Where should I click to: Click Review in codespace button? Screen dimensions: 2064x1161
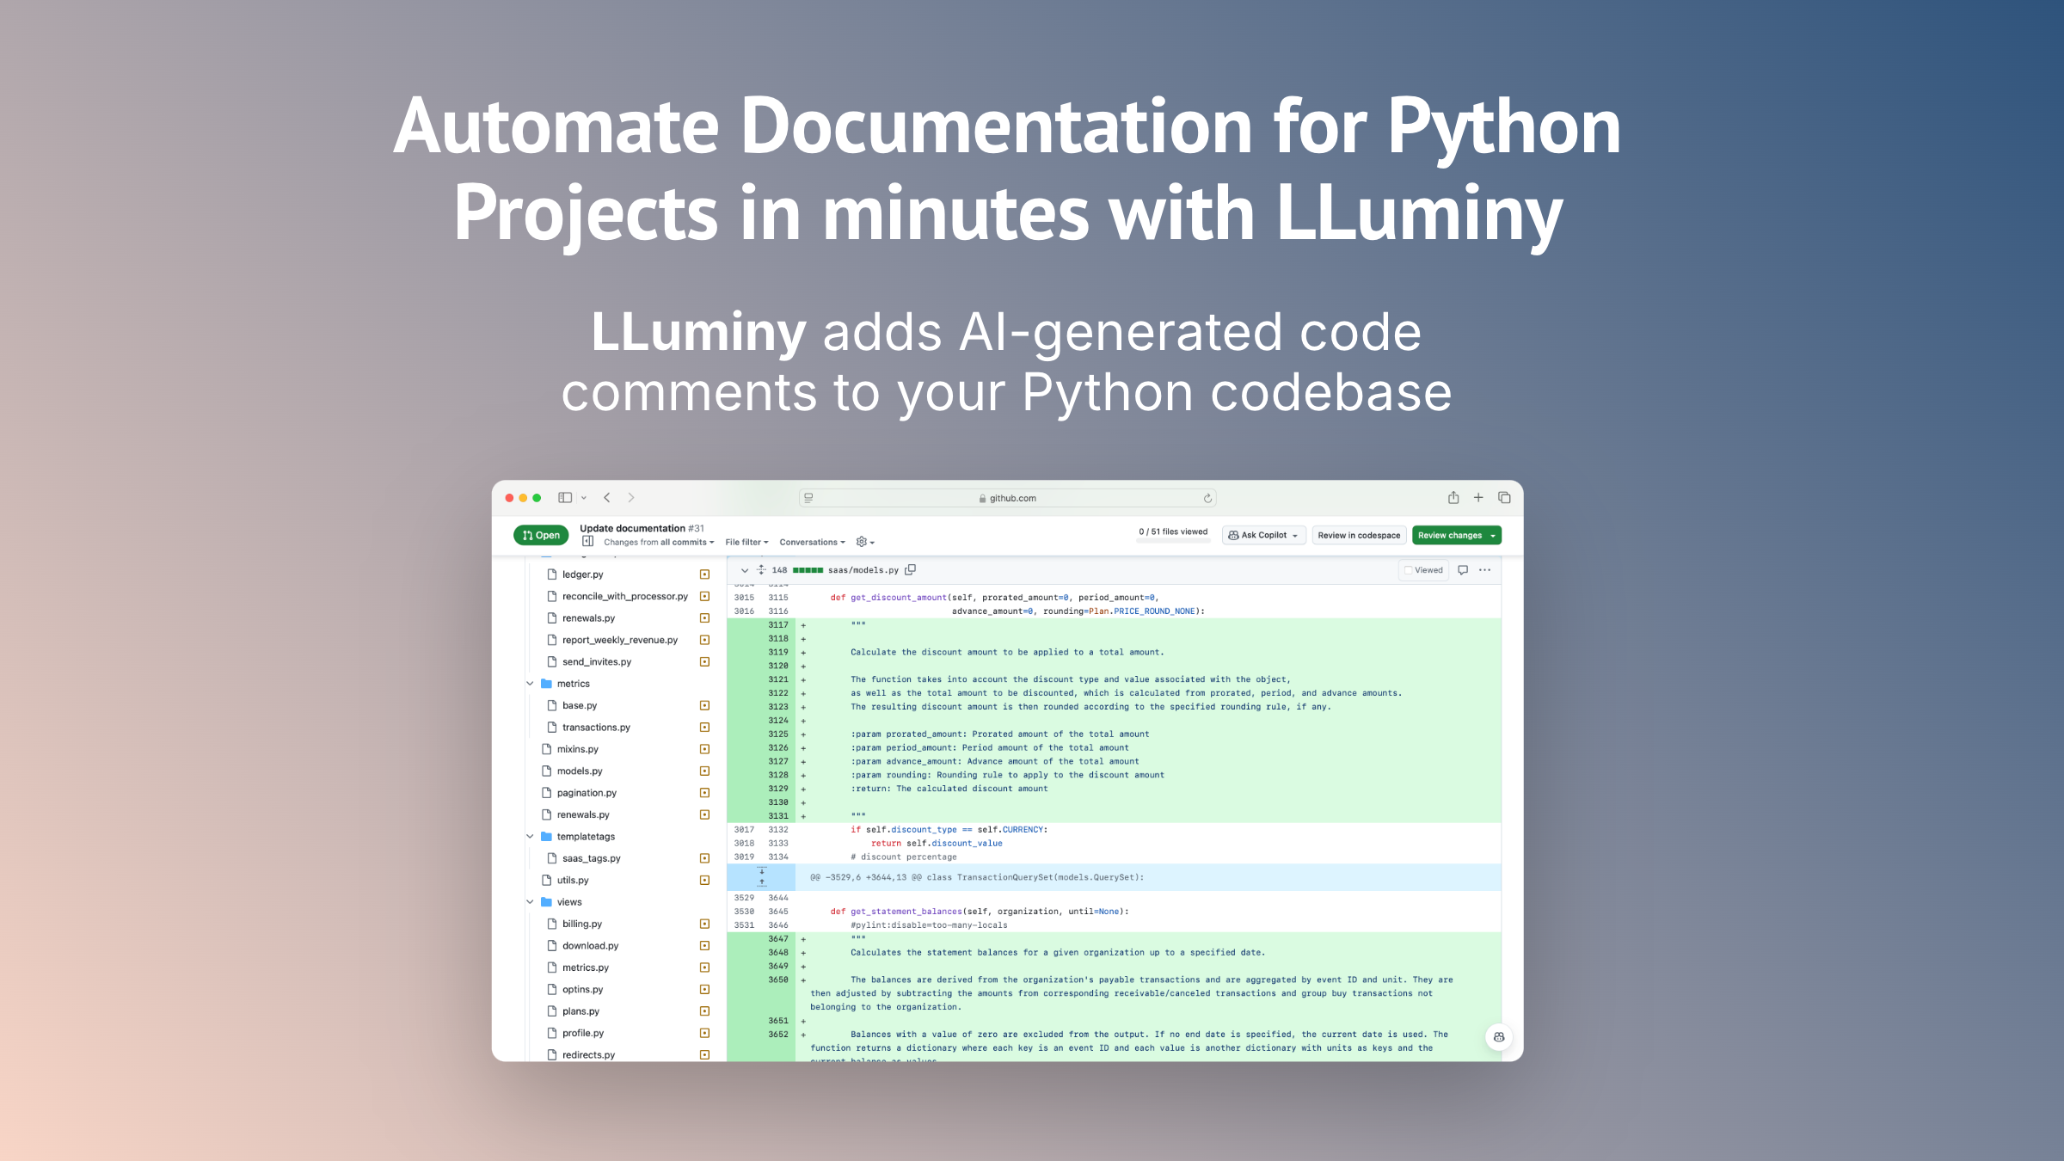(1359, 535)
